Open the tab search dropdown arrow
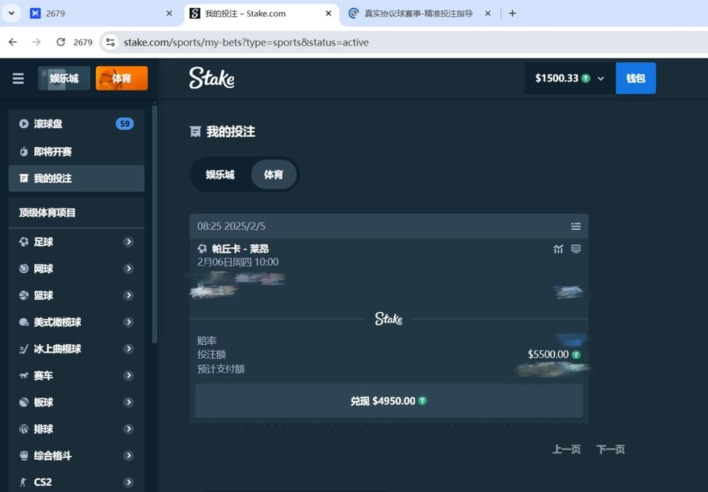The image size is (708, 492). [12, 13]
